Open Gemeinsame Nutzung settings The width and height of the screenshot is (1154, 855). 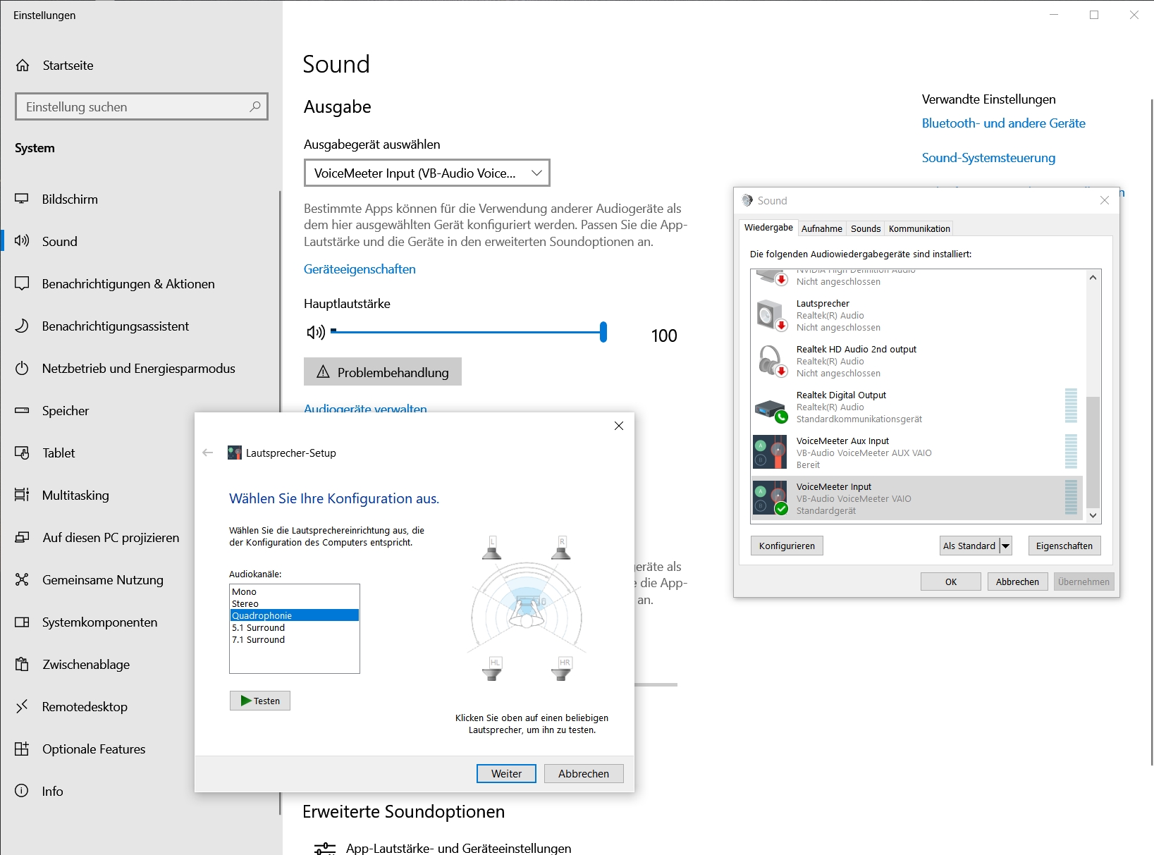103,580
